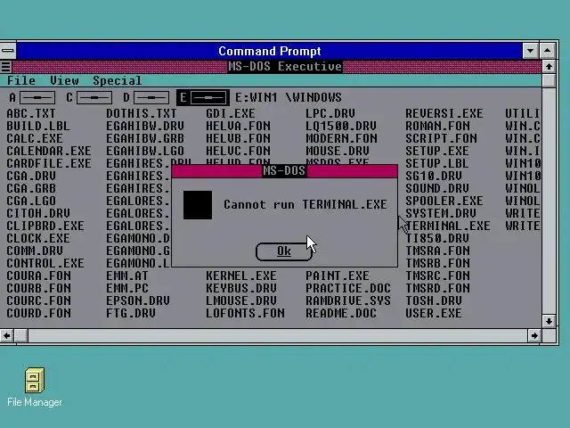570x428 pixels.
Task: Select file COURA.FON
Action: tap(38, 276)
